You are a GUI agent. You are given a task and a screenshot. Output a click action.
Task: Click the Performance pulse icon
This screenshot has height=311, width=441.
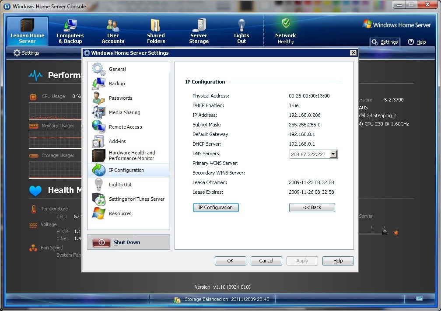[35, 75]
